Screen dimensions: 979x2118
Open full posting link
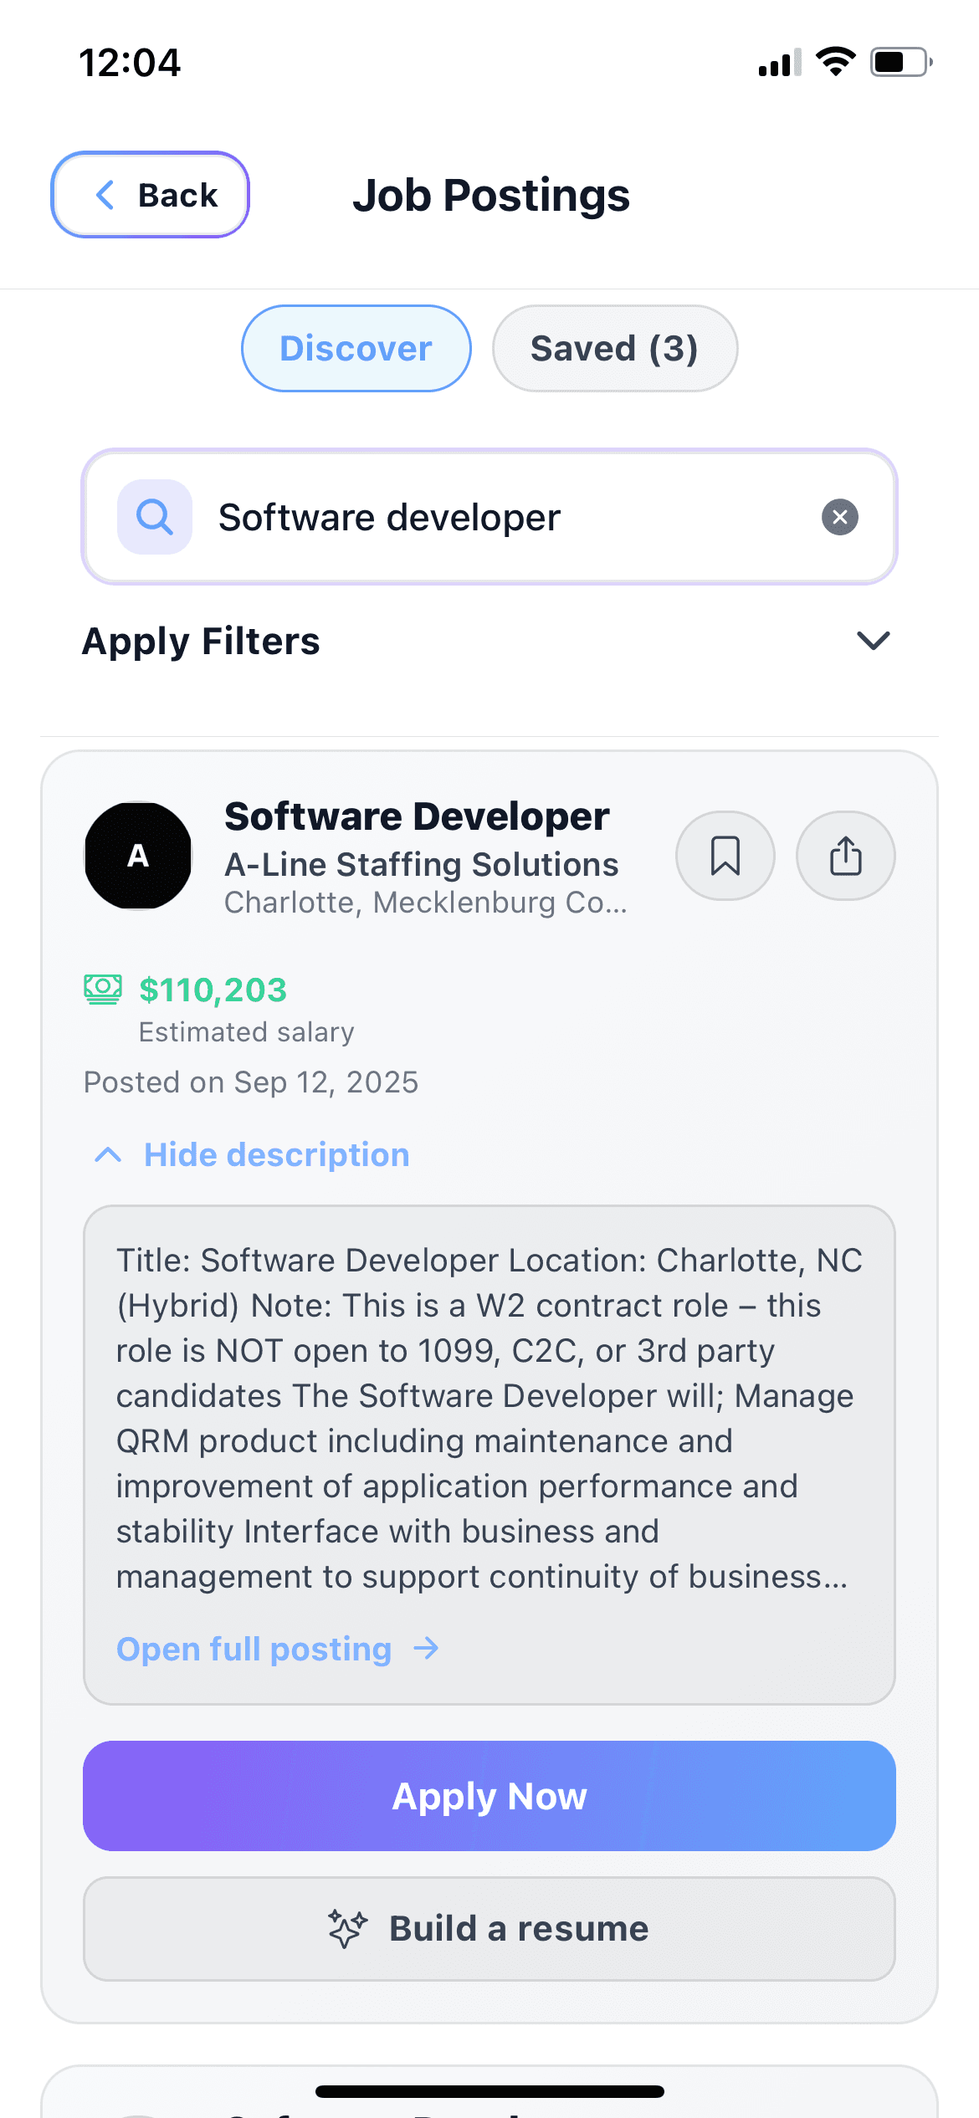tap(254, 1649)
